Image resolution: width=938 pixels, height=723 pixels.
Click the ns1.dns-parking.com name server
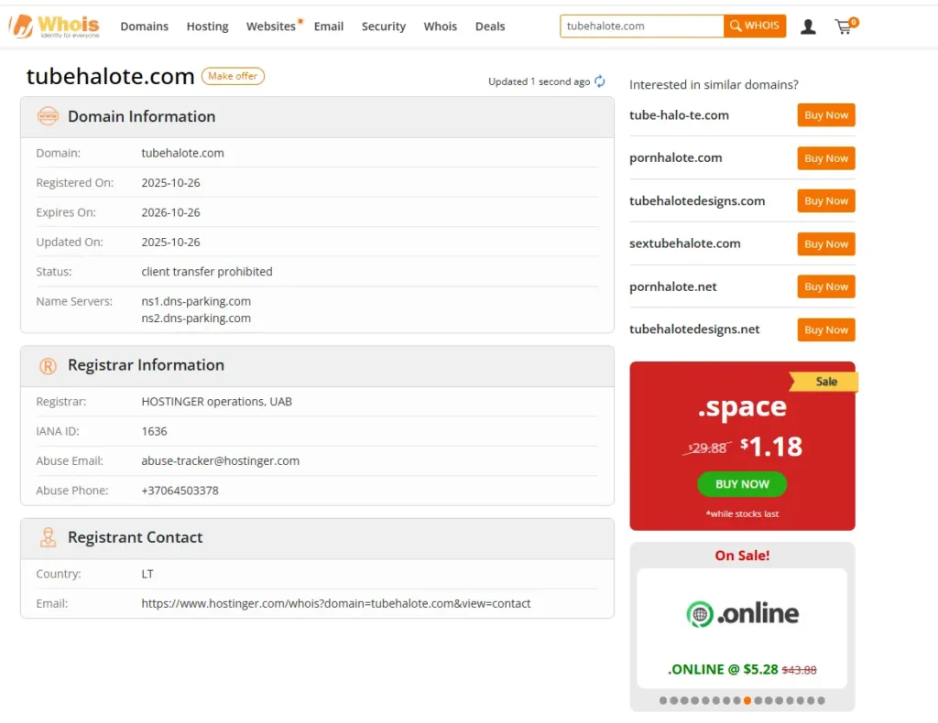(196, 301)
